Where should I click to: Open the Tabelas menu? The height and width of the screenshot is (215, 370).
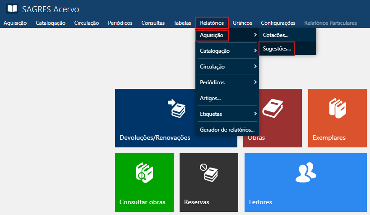pos(182,23)
